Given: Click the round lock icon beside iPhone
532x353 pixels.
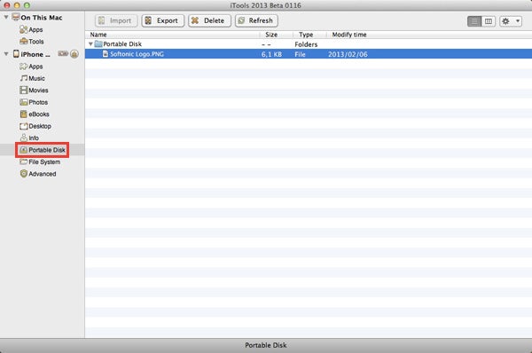Looking at the screenshot, I should click(74, 53).
